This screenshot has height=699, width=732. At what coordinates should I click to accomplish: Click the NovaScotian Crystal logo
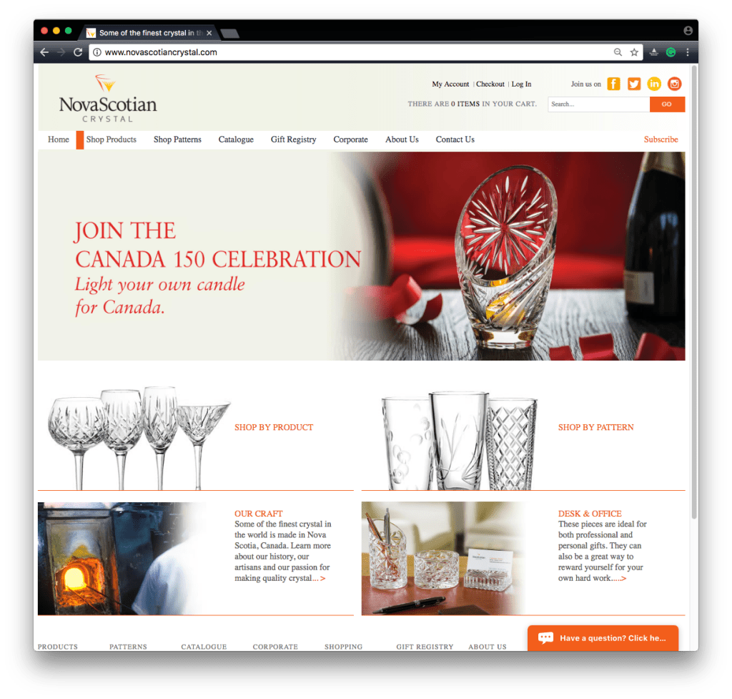click(108, 99)
